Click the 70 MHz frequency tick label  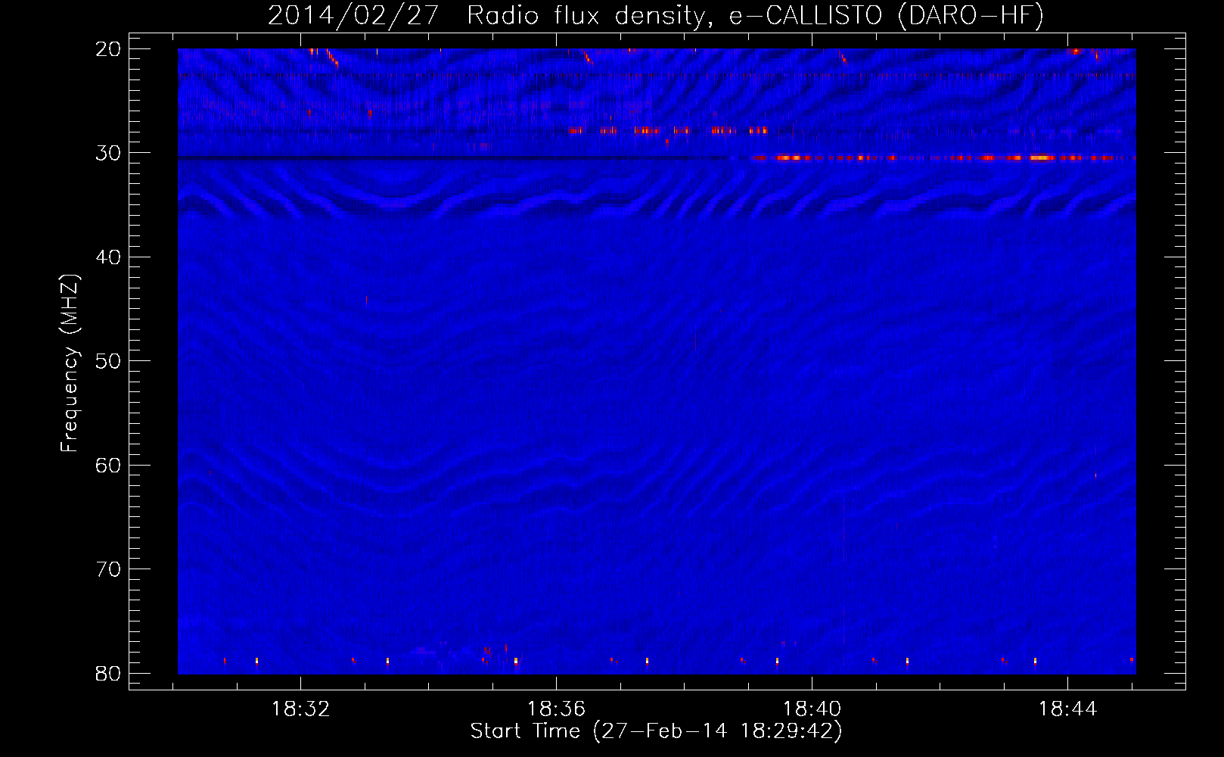pos(108,569)
